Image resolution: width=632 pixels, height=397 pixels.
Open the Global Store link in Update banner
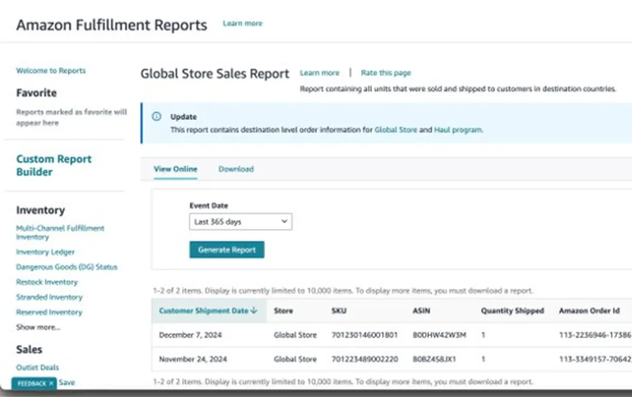[x=396, y=130]
